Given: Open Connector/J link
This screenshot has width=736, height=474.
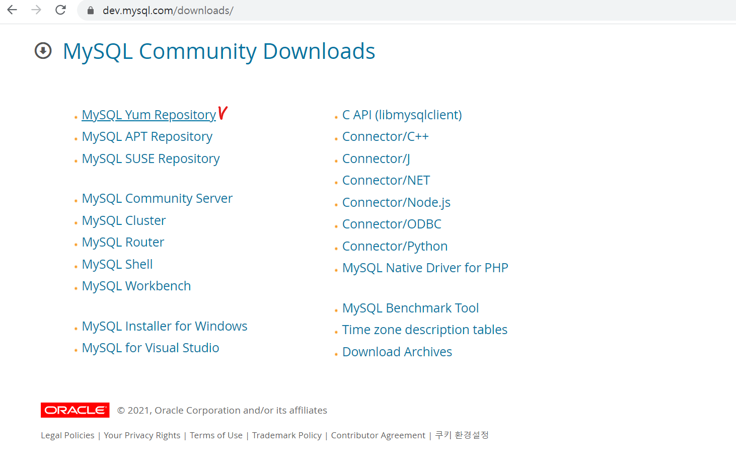Looking at the screenshot, I should coord(376,159).
